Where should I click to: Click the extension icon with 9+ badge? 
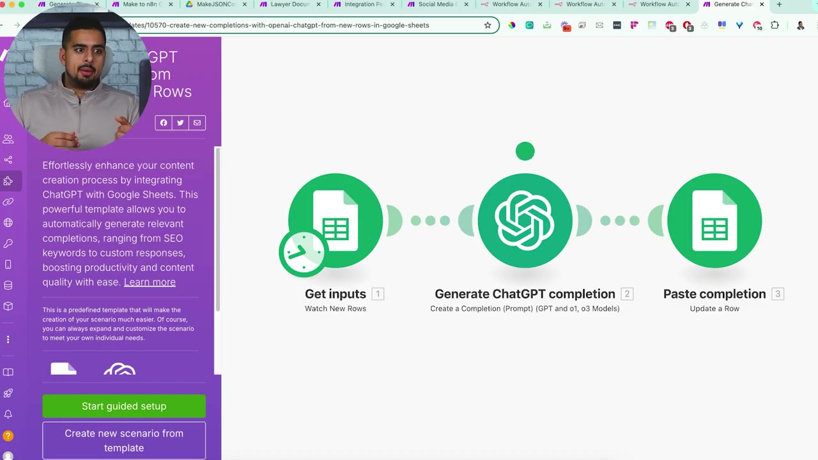pos(566,26)
